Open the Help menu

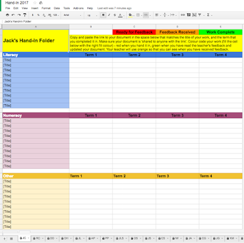(90, 9)
